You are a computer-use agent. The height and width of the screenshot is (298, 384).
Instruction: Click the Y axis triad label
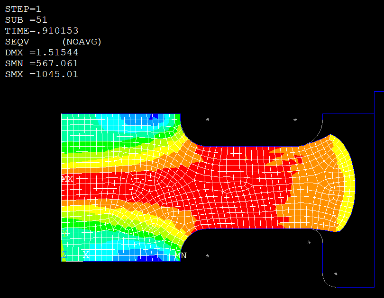(x=64, y=234)
